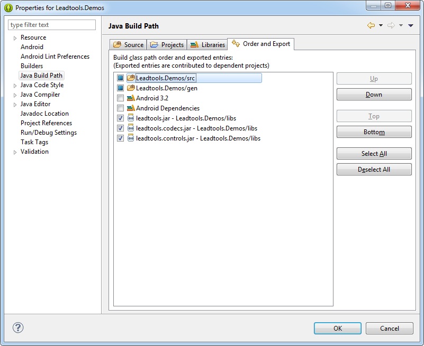Click the Libraries tab books icon
The image size is (424, 346).
[194, 44]
